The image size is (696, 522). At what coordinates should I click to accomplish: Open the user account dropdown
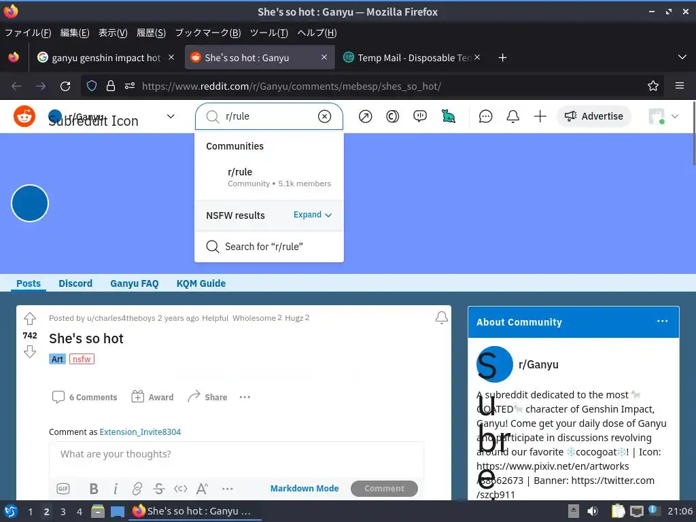tap(663, 116)
